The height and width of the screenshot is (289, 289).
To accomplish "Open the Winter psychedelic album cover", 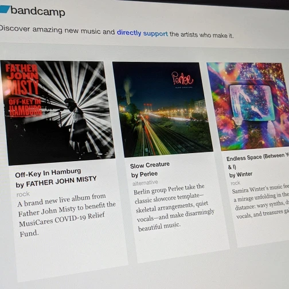I will click(x=248, y=107).
